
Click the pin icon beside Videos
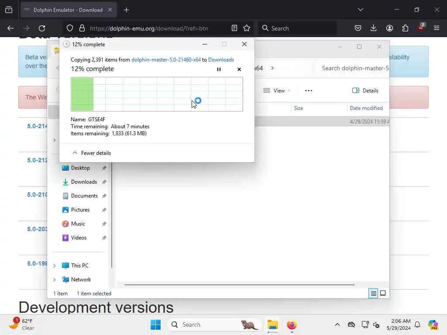(x=104, y=238)
